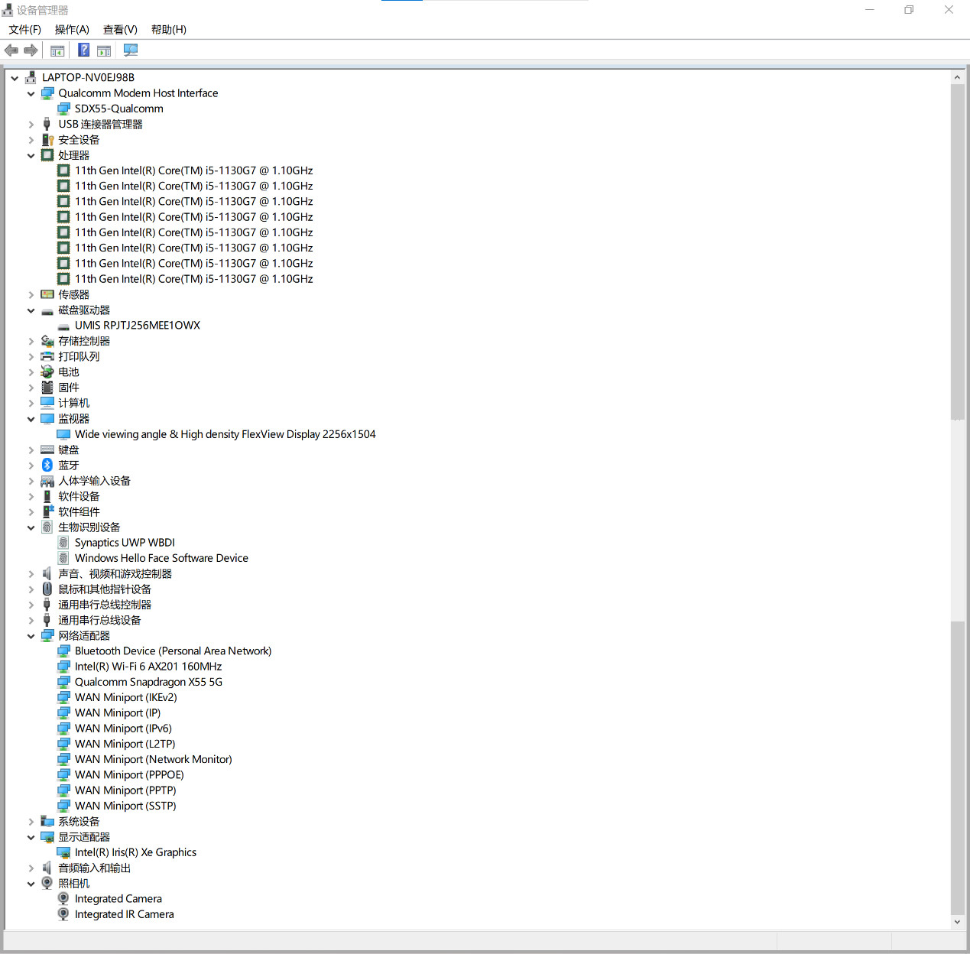This screenshot has height=954, width=970.
Task: Select Intel(R) Wi-Fi 6 AX201 160MHz adapter
Action: point(148,667)
